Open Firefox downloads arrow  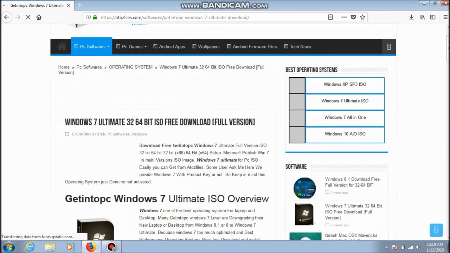pyautogui.click(x=411, y=17)
